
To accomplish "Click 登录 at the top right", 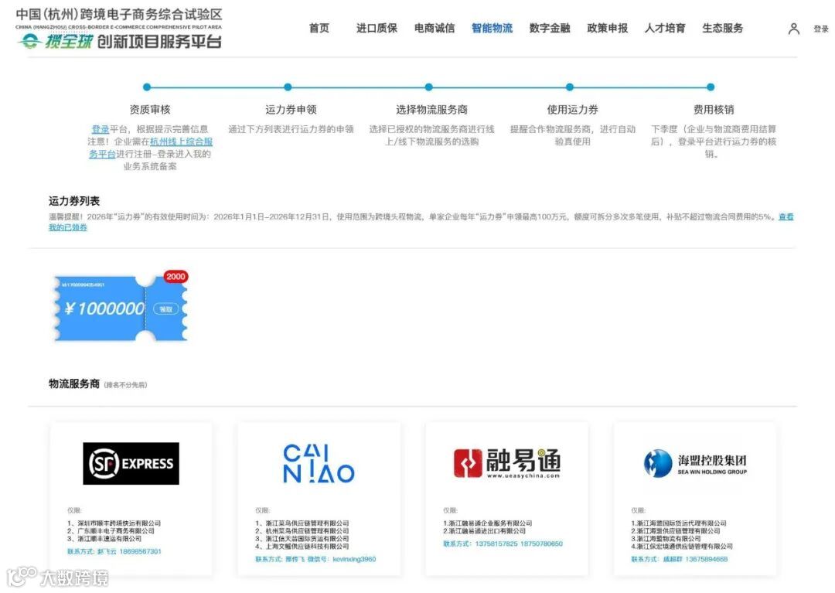I will tap(820, 28).
